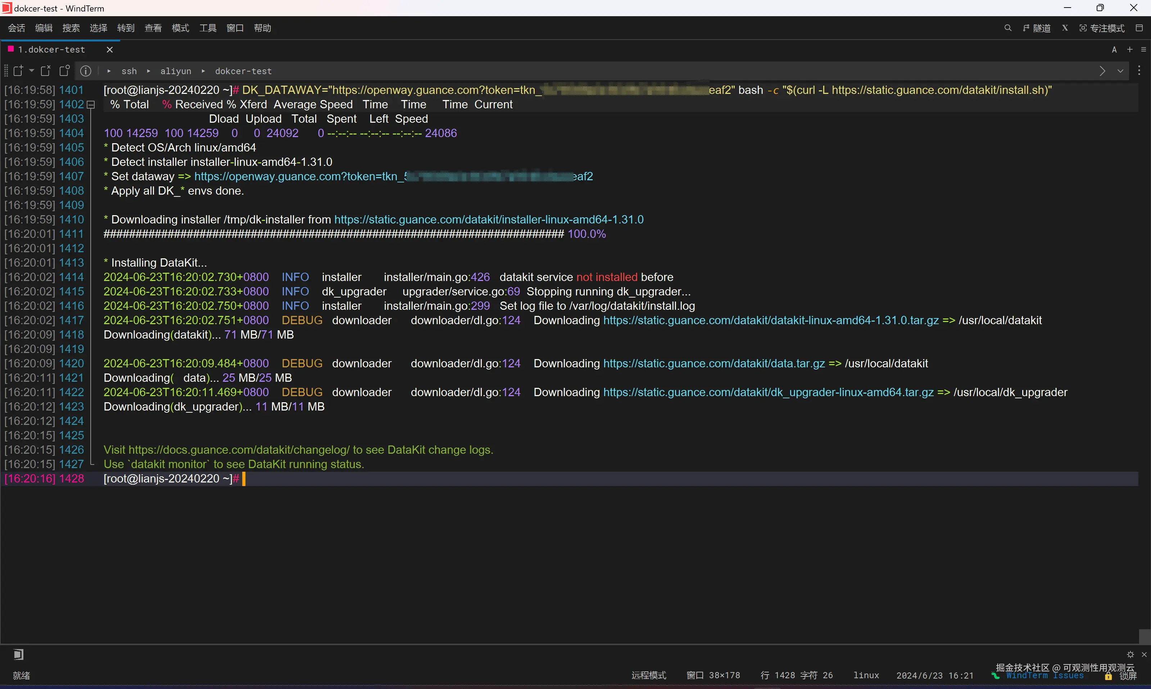
Task: Open the panel settings gear icon
Action: tap(1130, 654)
